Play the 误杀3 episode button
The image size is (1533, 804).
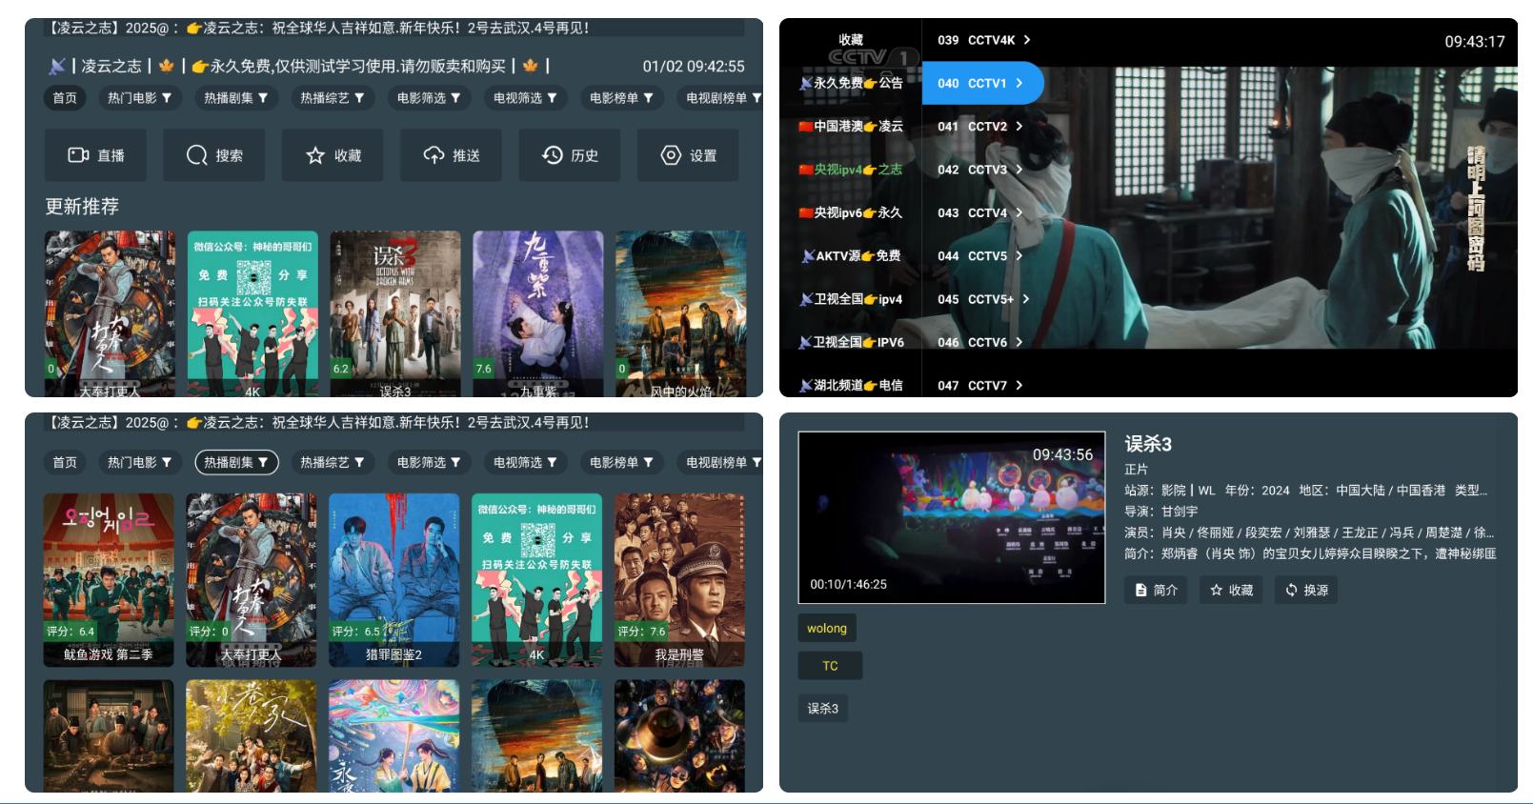823,708
